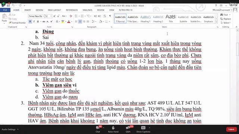Toggle show paragraph marks (¶)
The image size is (239, 134).
[110, 16]
